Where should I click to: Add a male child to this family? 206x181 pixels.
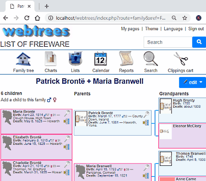point(49,100)
